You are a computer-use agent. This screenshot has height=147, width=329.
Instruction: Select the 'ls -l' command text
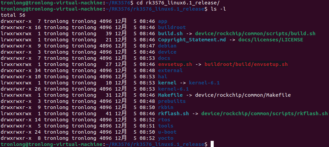pos(219,9)
